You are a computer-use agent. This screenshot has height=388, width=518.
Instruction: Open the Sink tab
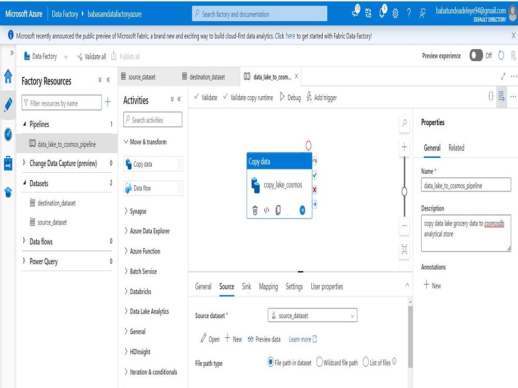tap(247, 287)
